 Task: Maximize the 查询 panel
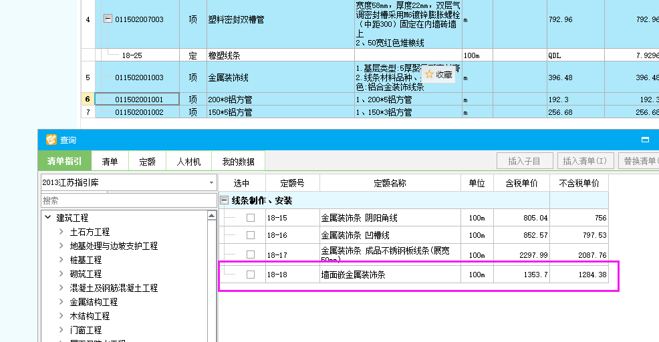click(x=645, y=140)
